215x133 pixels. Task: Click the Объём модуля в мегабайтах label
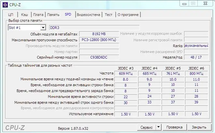[54, 34]
